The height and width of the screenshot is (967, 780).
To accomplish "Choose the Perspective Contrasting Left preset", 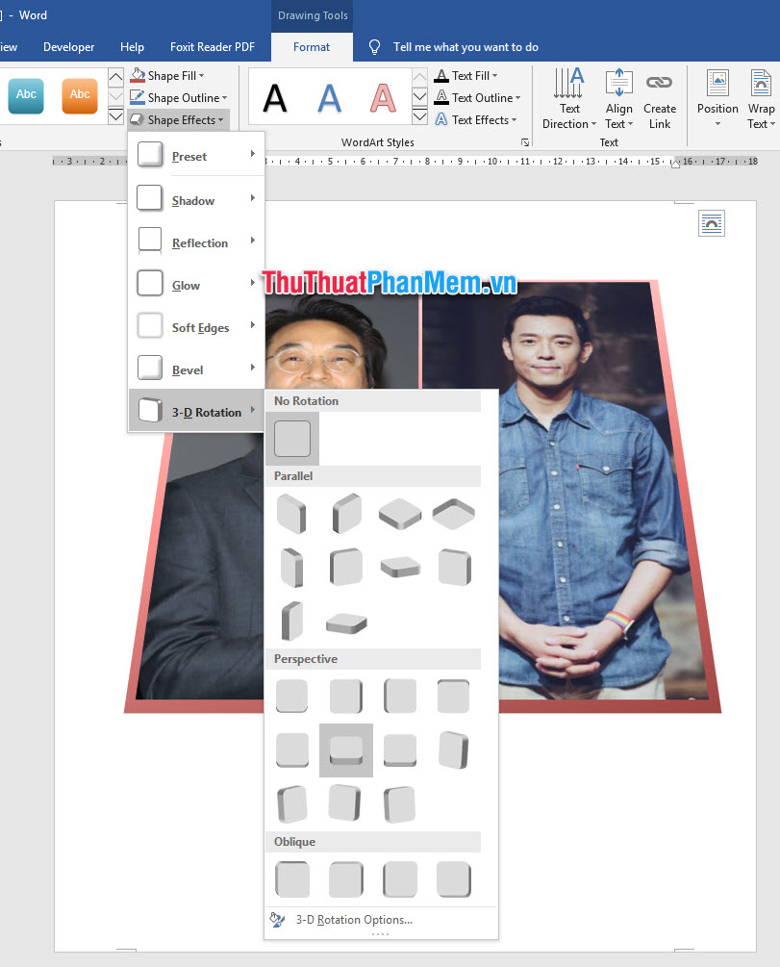I will tap(454, 750).
